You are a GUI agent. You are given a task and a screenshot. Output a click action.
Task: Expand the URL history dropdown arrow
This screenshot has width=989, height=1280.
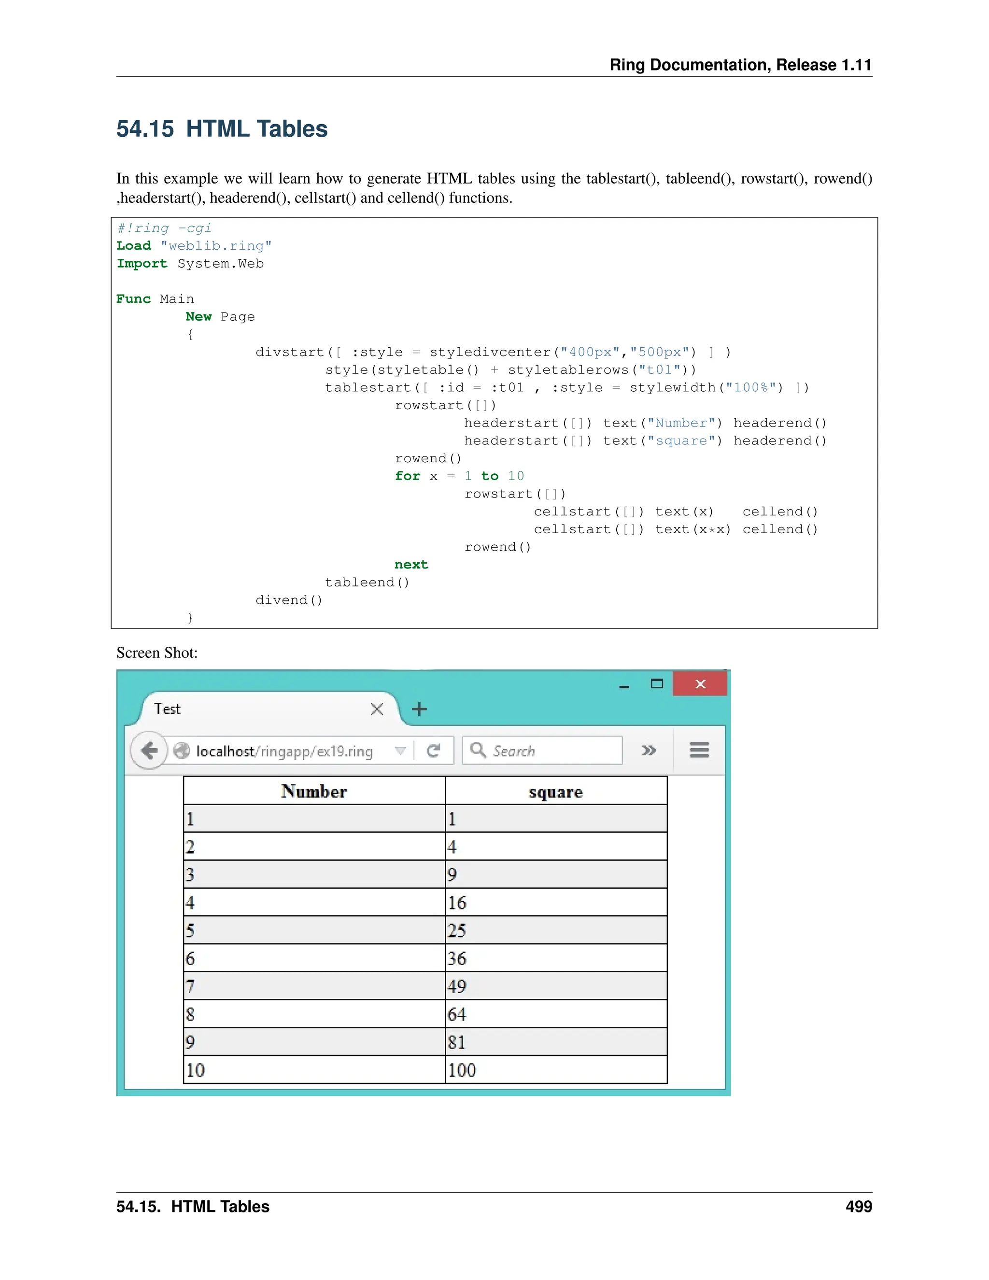[x=400, y=751]
